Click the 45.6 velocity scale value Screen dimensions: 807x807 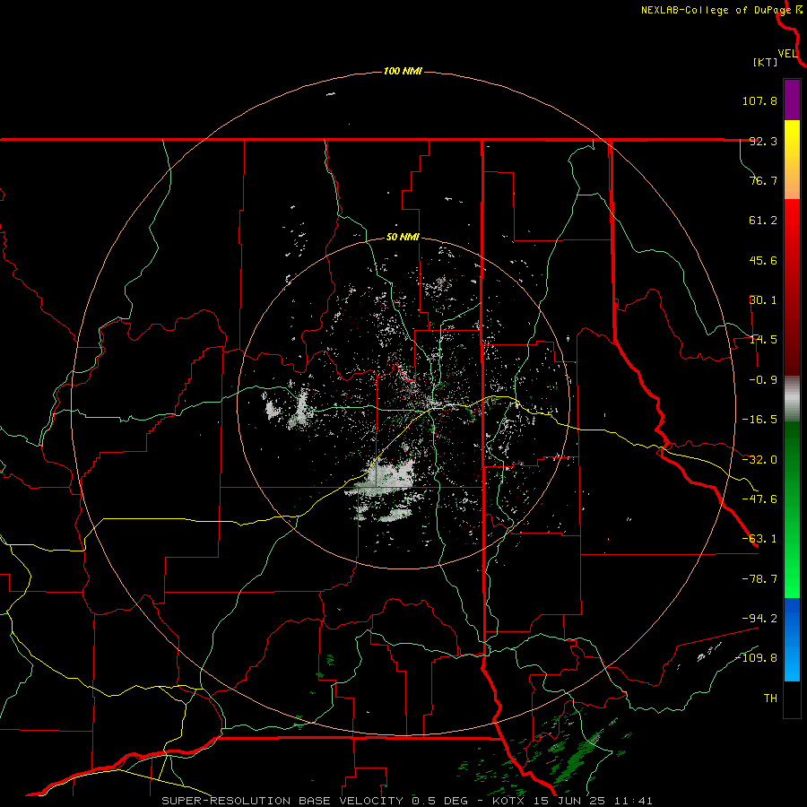click(x=763, y=260)
